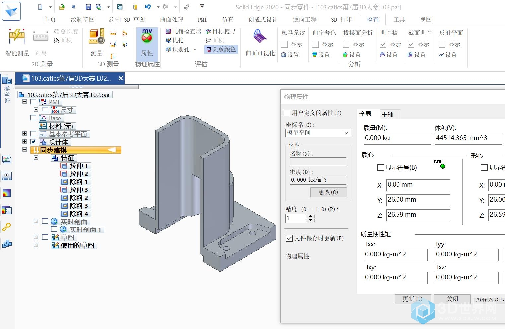Check 用户定义的属性 checkbox
The width and height of the screenshot is (505, 329).
click(287, 113)
